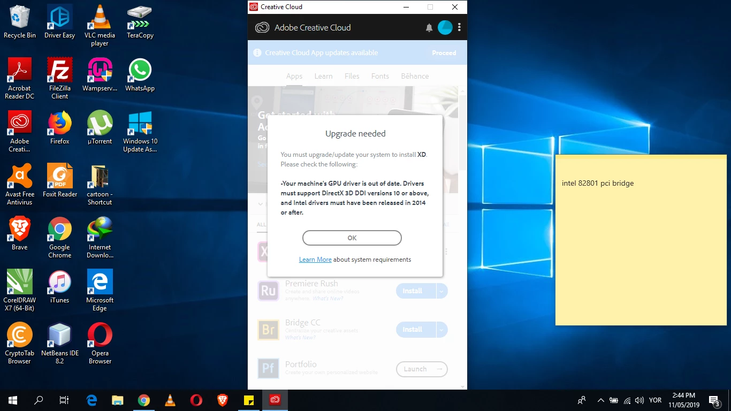Image resolution: width=731 pixels, height=411 pixels.
Task: Open Creative Cloud three-dot menu
Action: [459, 27]
